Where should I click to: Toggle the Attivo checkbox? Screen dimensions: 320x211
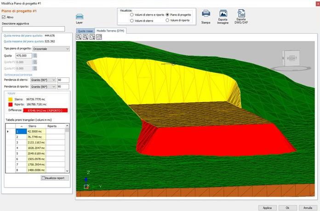(x=4, y=17)
